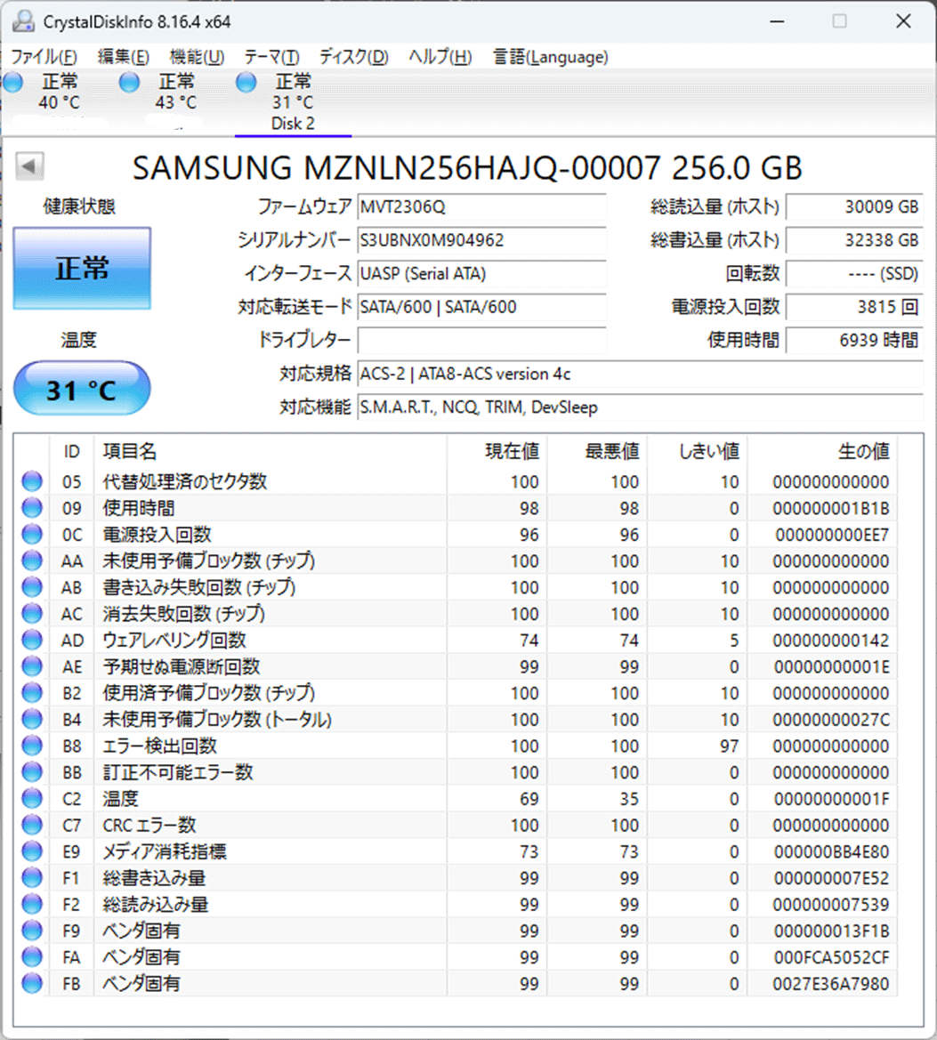Open the ディスク(D) menu

[x=353, y=57]
